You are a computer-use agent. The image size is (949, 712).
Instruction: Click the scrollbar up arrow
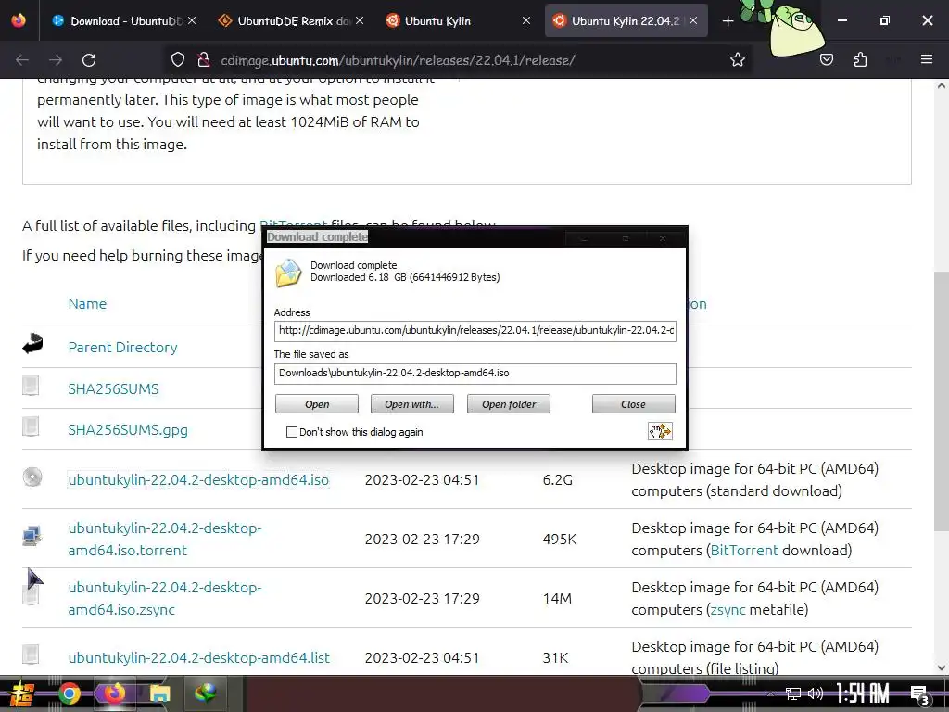[x=942, y=86]
